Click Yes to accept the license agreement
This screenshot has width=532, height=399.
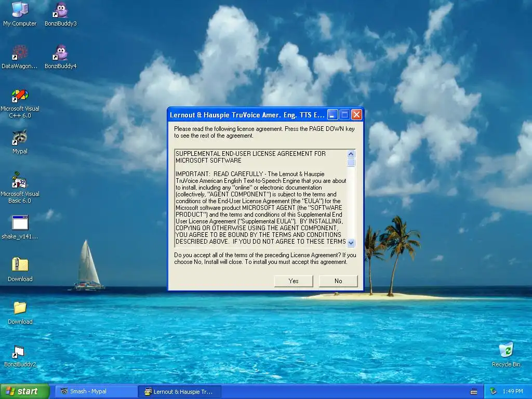[x=294, y=281]
